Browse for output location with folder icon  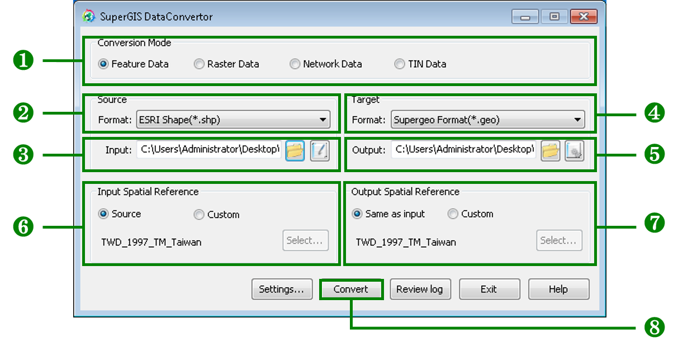(551, 151)
